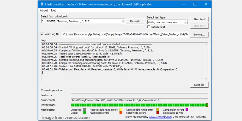Screen dimensions: 242x121
Task: Click the Error count field text
Action: 115,100
